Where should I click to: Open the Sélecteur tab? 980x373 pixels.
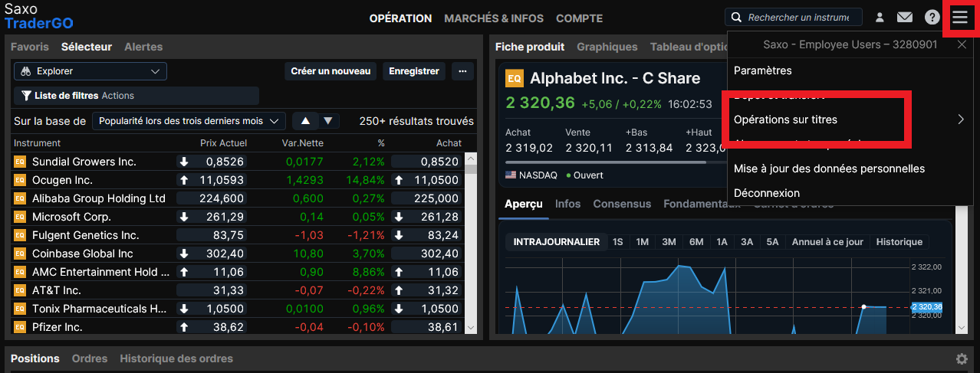tap(87, 47)
